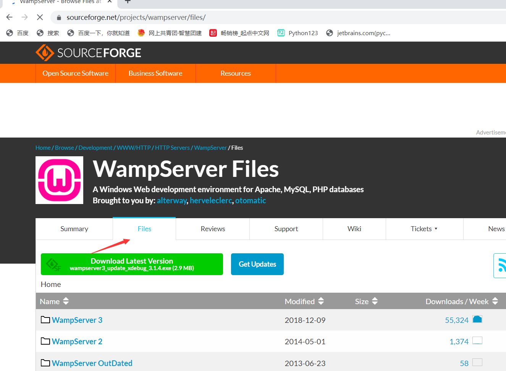
Task: Sort files by Name column
Action: pos(54,301)
